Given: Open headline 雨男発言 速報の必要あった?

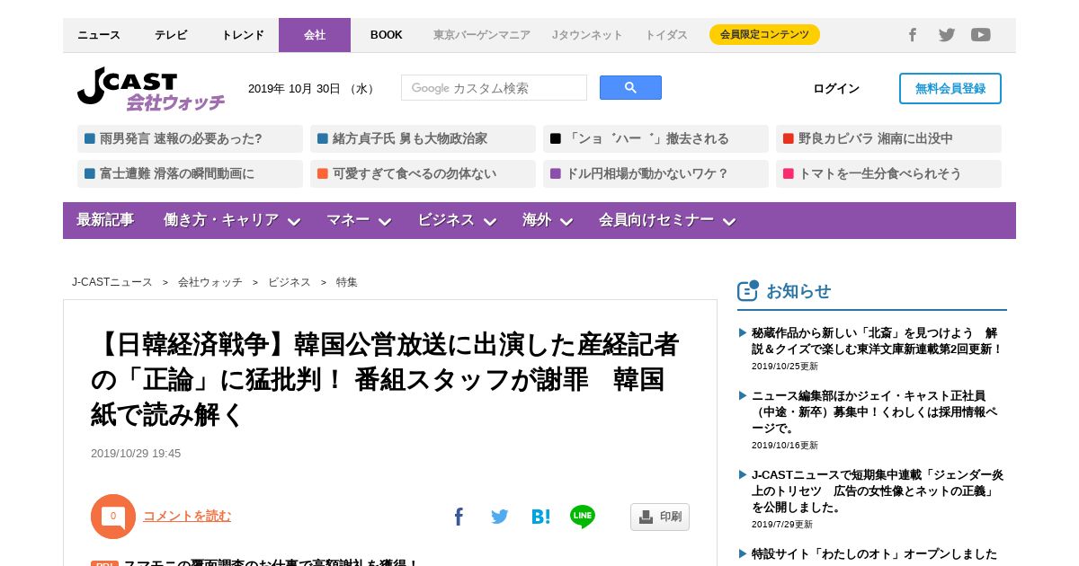Looking at the screenshot, I should tap(190, 138).
